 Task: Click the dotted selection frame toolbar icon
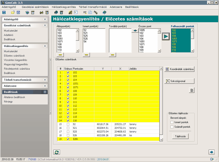point(76,12)
